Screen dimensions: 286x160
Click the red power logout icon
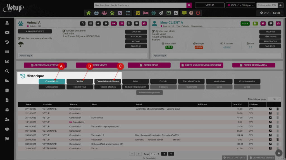(x=198, y=13)
